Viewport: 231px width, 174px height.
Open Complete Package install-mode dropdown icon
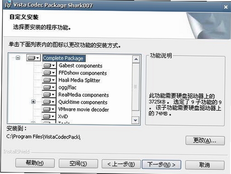[x=34, y=58]
